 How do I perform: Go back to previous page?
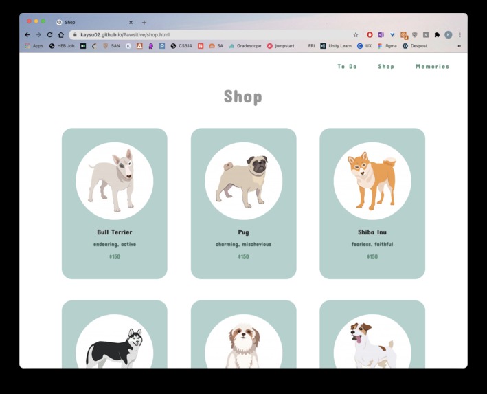click(x=27, y=35)
